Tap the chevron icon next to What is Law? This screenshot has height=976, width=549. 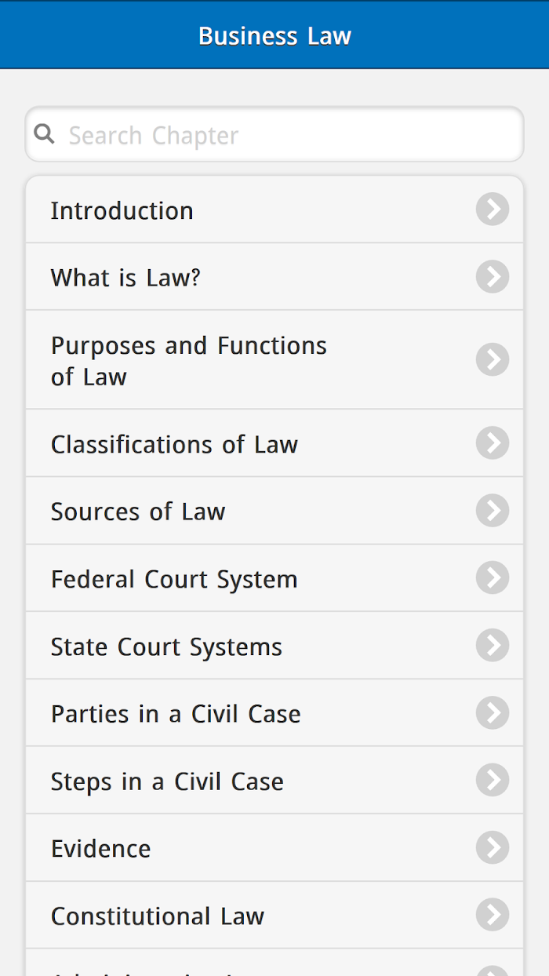pos(493,277)
